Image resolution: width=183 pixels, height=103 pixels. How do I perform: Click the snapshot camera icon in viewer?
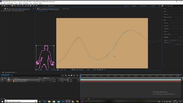click(x=58, y=70)
